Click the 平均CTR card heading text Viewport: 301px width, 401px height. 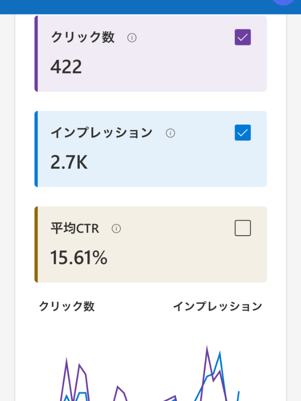[x=75, y=228]
